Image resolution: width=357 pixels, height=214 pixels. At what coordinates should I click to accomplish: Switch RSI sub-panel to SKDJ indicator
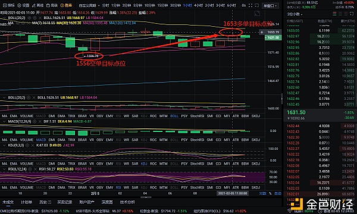coord(256,188)
